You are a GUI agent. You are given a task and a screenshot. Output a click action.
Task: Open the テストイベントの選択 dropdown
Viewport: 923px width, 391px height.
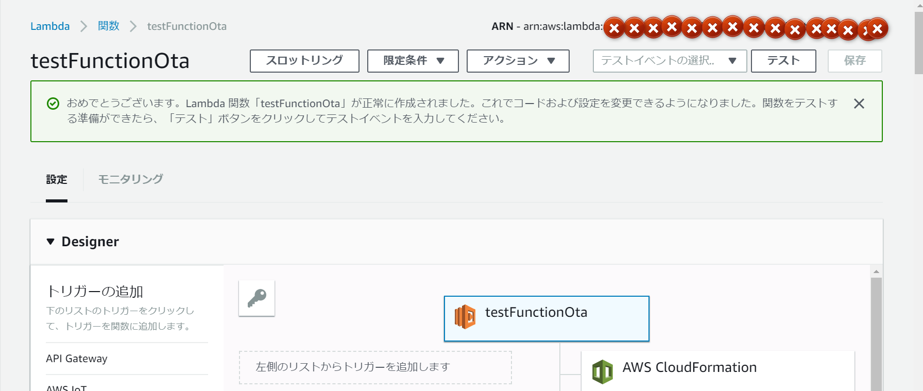click(x=670, y=61)
